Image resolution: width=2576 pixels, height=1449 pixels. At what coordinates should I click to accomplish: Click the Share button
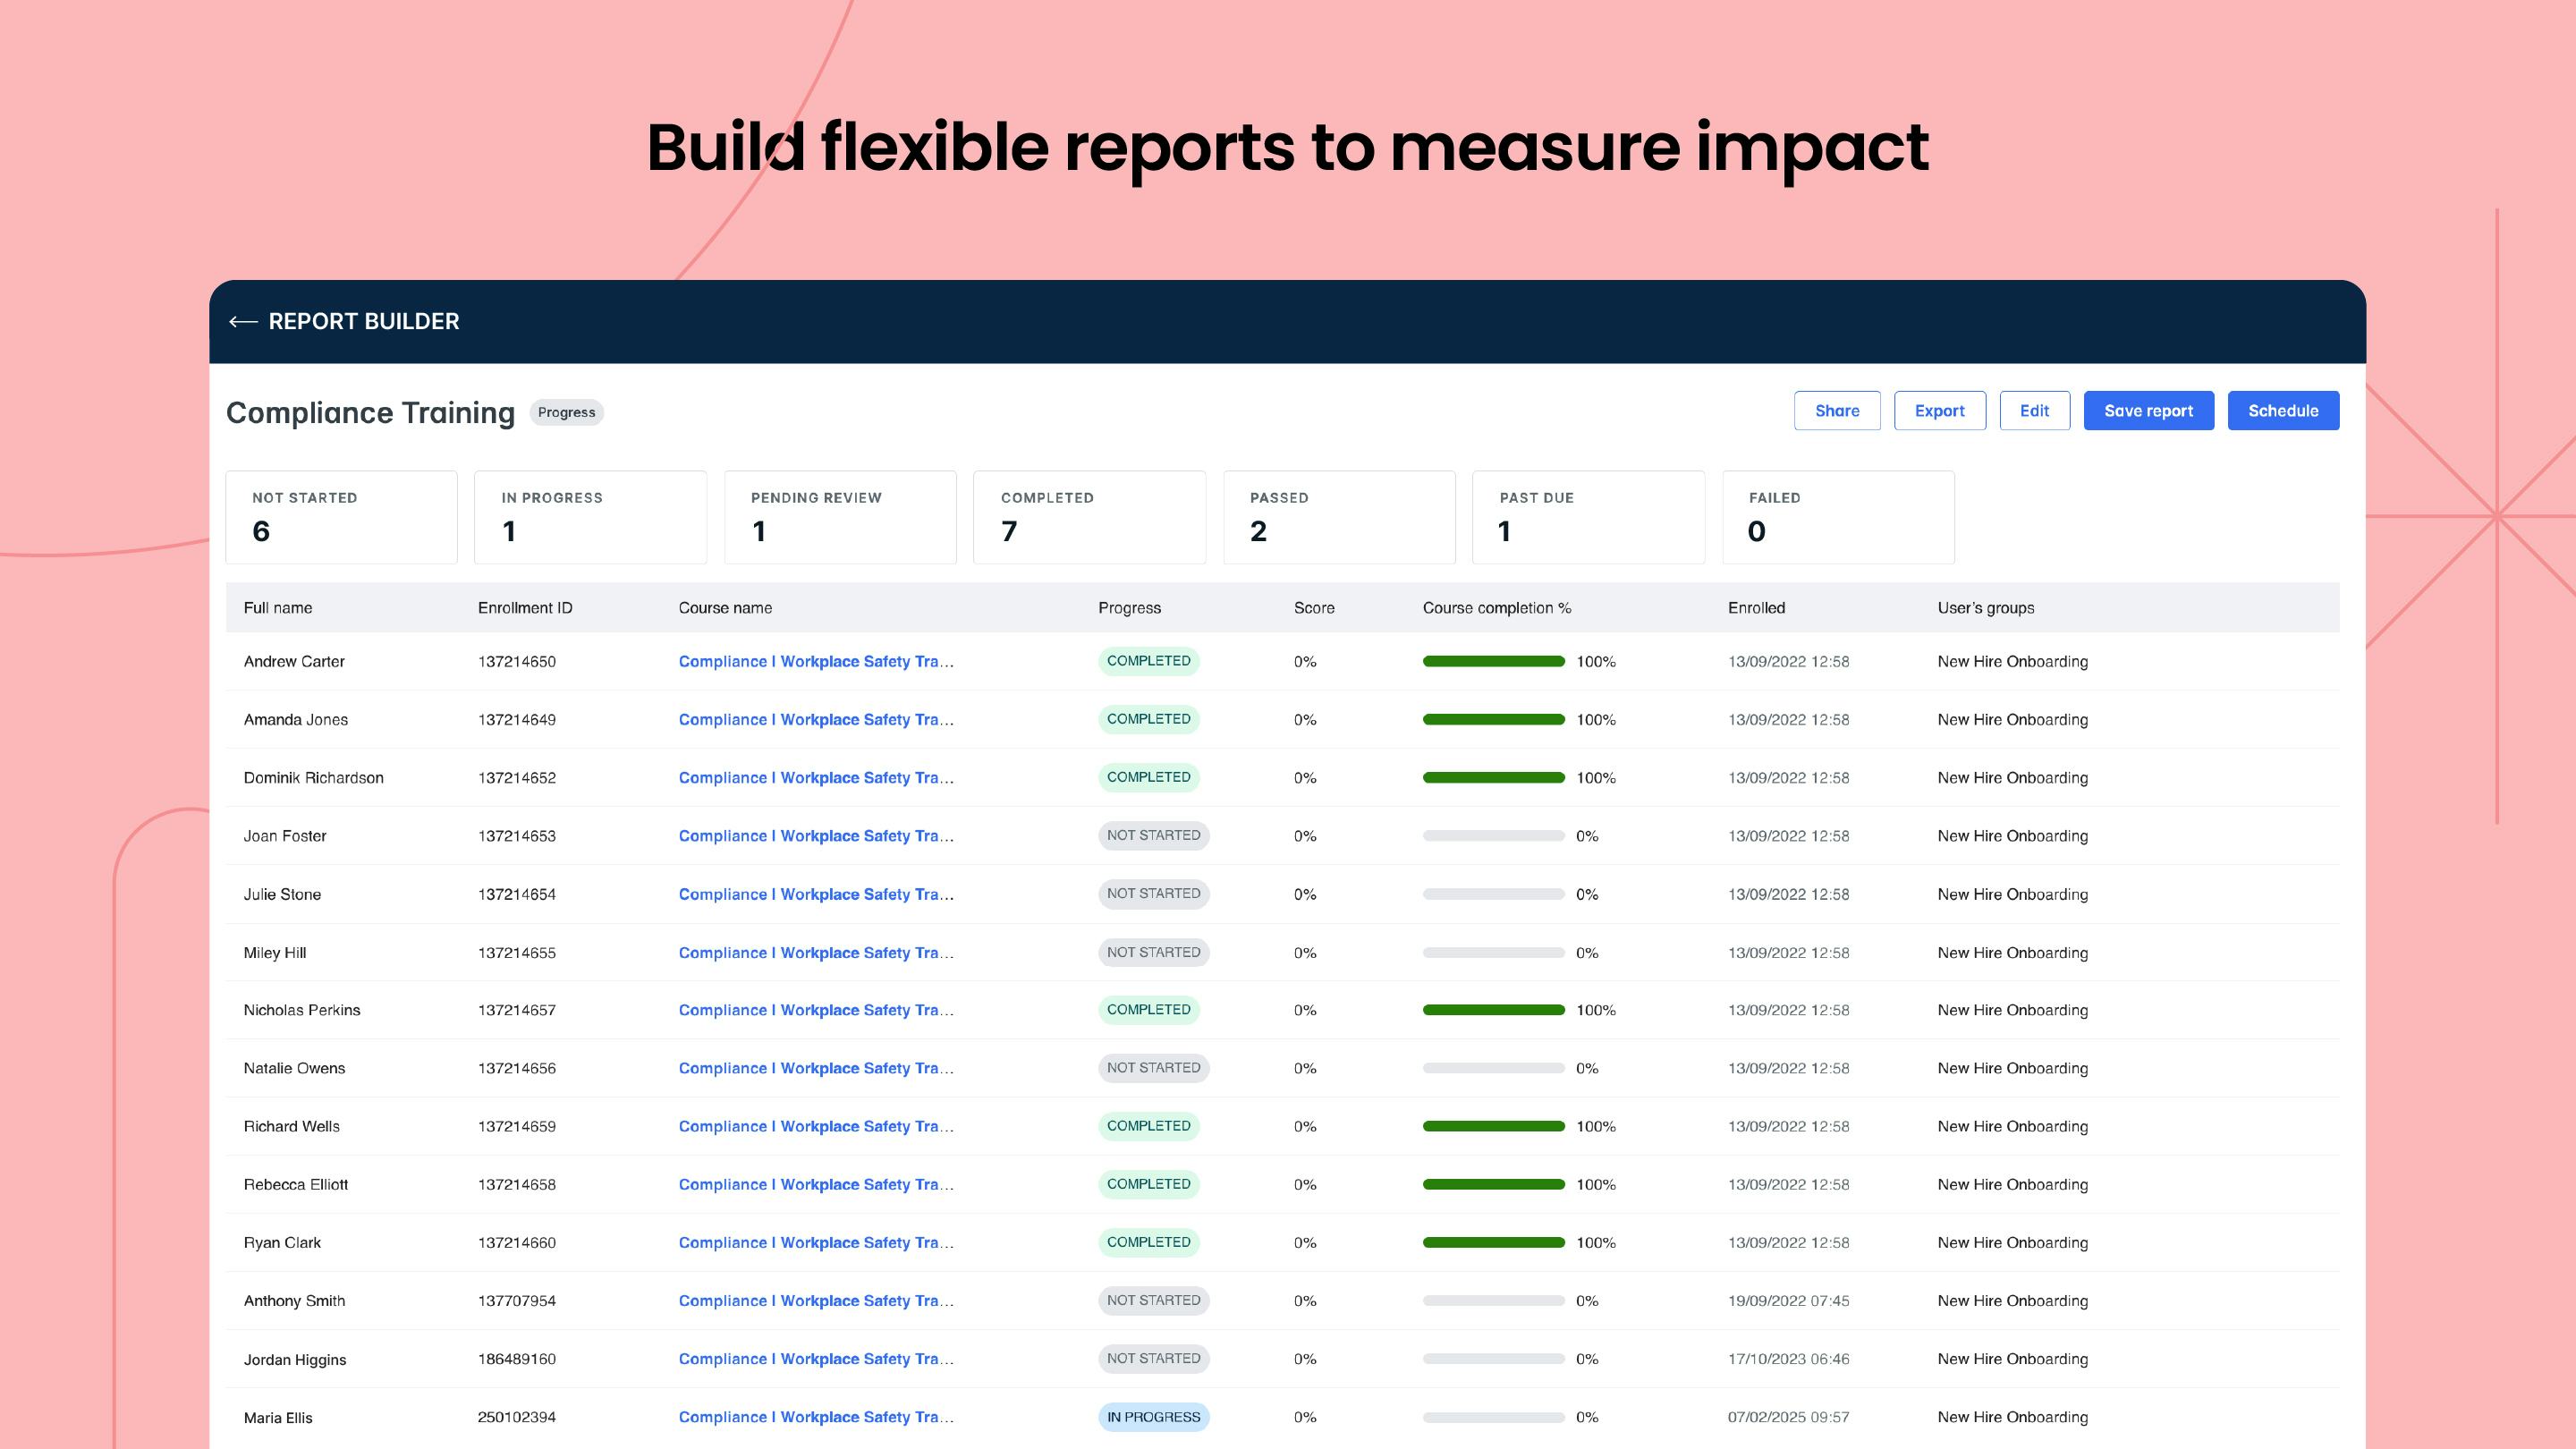click(1836, 411)
